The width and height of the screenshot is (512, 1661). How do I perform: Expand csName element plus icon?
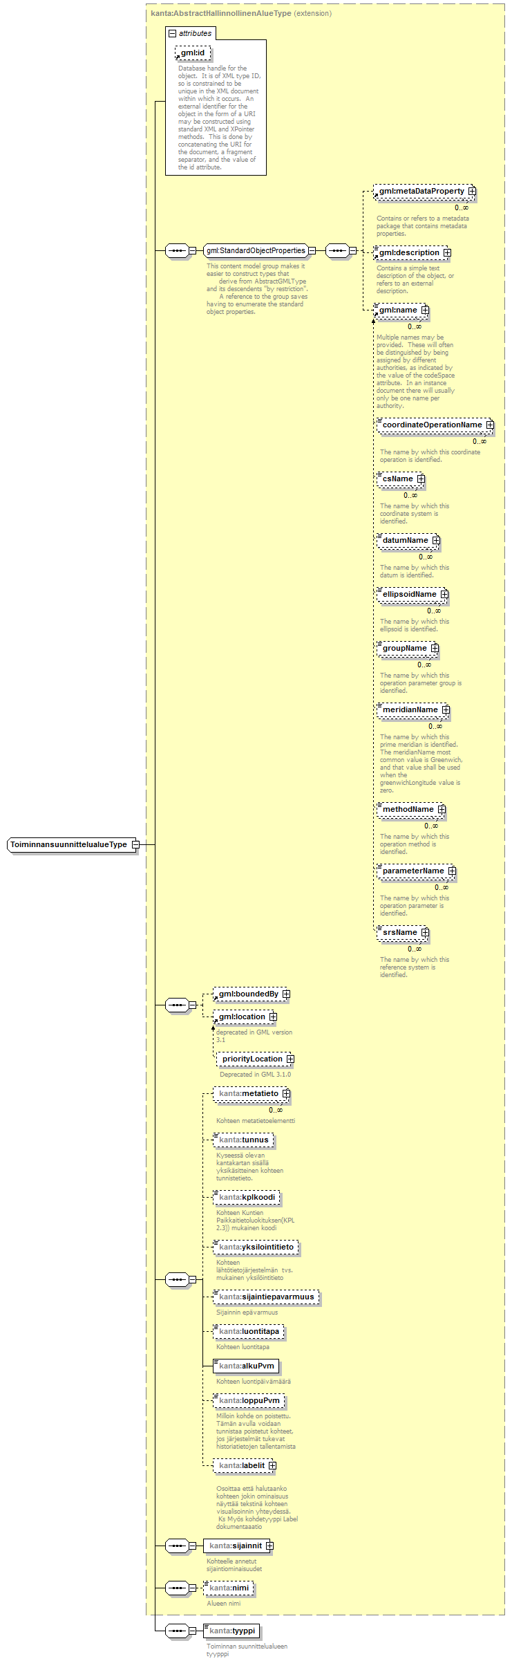coord(421,479)
